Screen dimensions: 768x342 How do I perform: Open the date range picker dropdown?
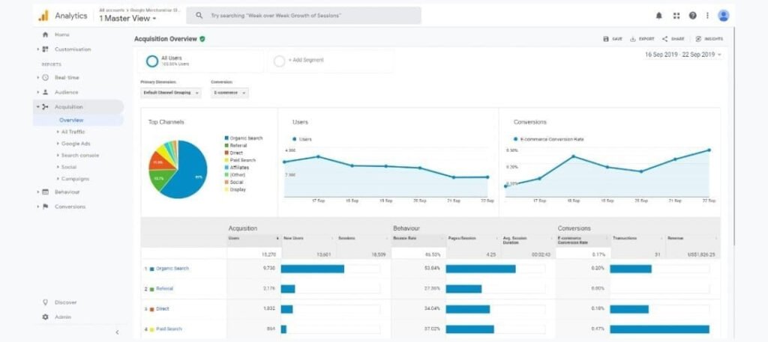(683, 55)
